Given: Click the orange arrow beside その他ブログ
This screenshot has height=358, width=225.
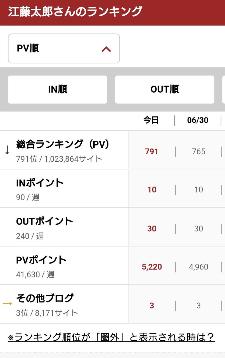Looking at the screenshot, I should [7, 304].
